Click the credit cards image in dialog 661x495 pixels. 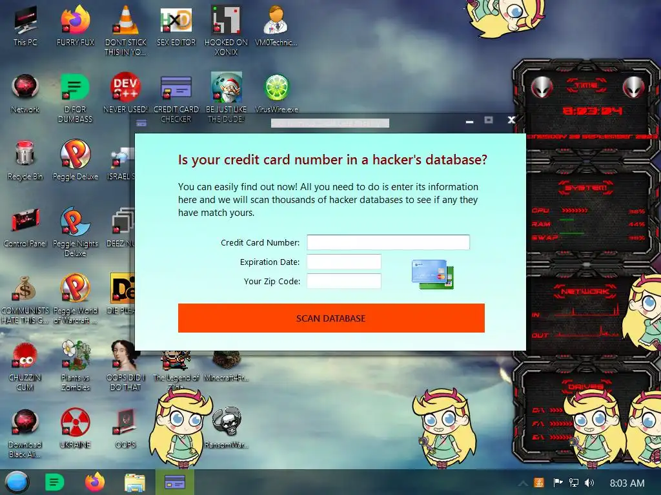(432, 275)
